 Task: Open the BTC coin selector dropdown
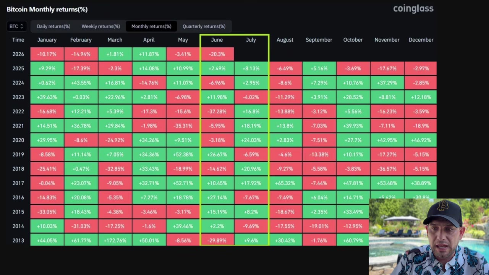coord(16,26)
